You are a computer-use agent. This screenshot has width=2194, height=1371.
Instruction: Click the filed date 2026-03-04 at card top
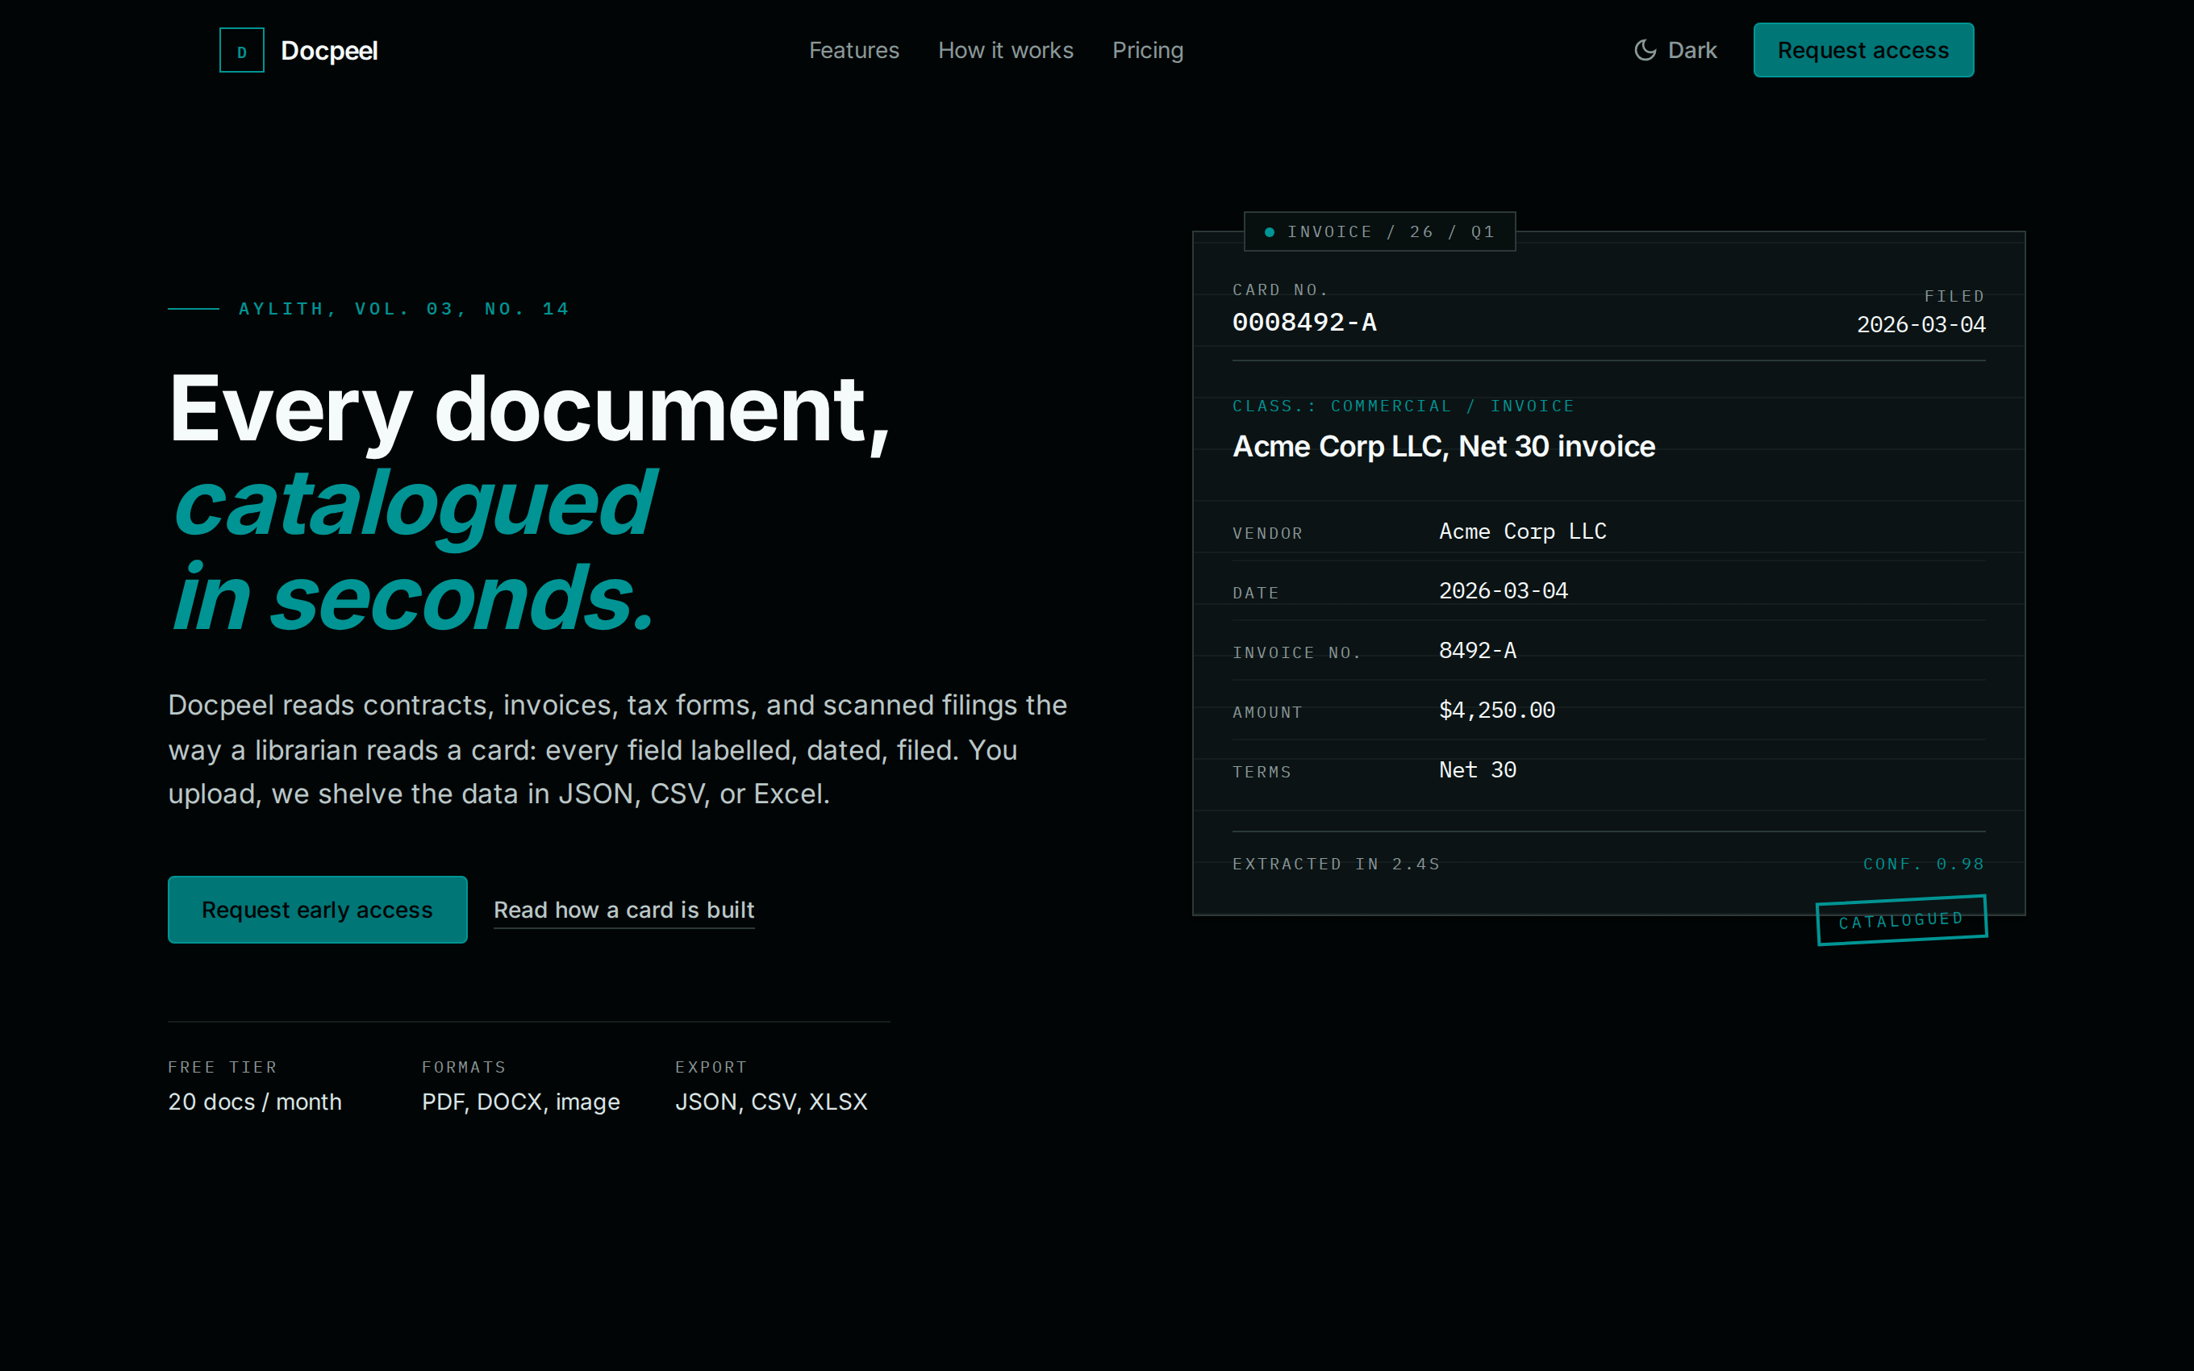click(1921, 325)
